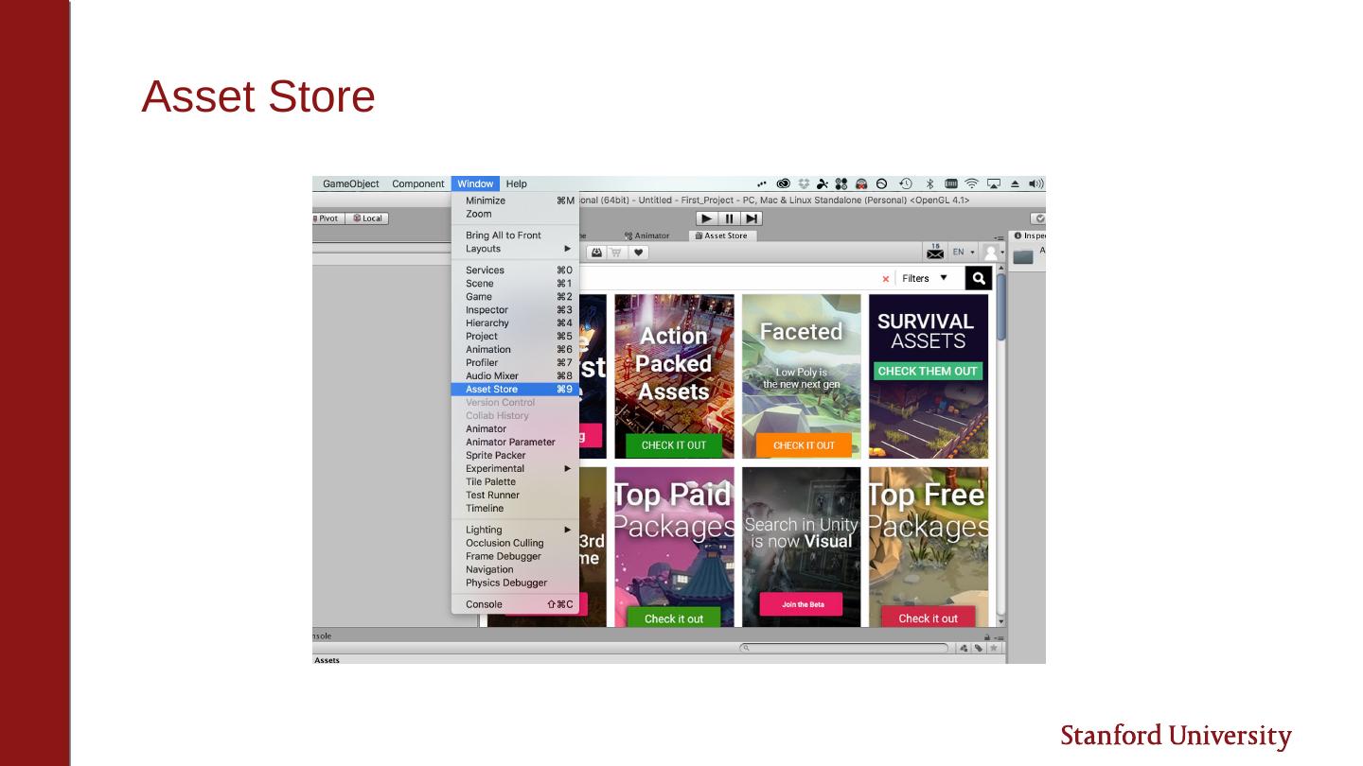Click the black search magnifier button
1363x766 pixels.
[x=979, y=278]
